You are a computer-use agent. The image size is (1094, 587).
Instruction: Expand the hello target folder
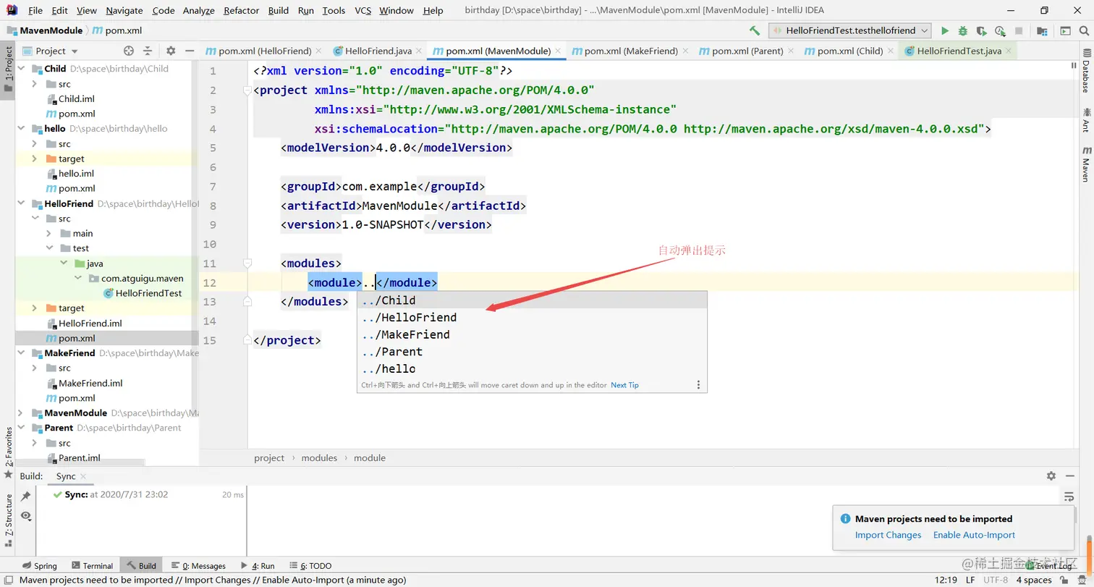point(34,159)
